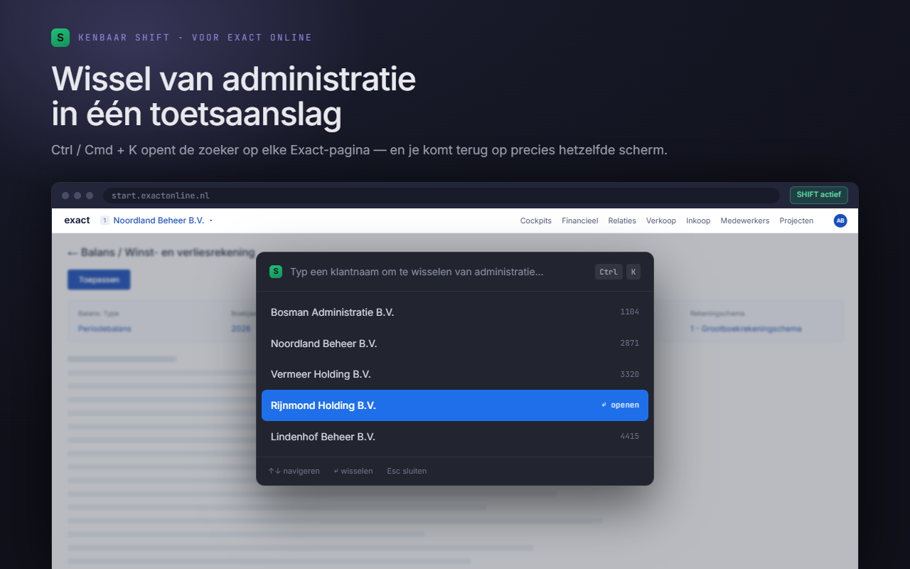Click the Grootboekrekeningschema value
The height and width of the screenshot is (569, 910).
pyautogui.click(x=746, y=329)
